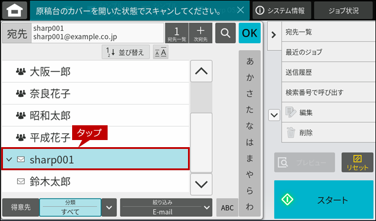Open the 宛先一覧 count button showing 1
This screenshot has height=221, width=376.
pyautogui.click(x=177, y=33)
